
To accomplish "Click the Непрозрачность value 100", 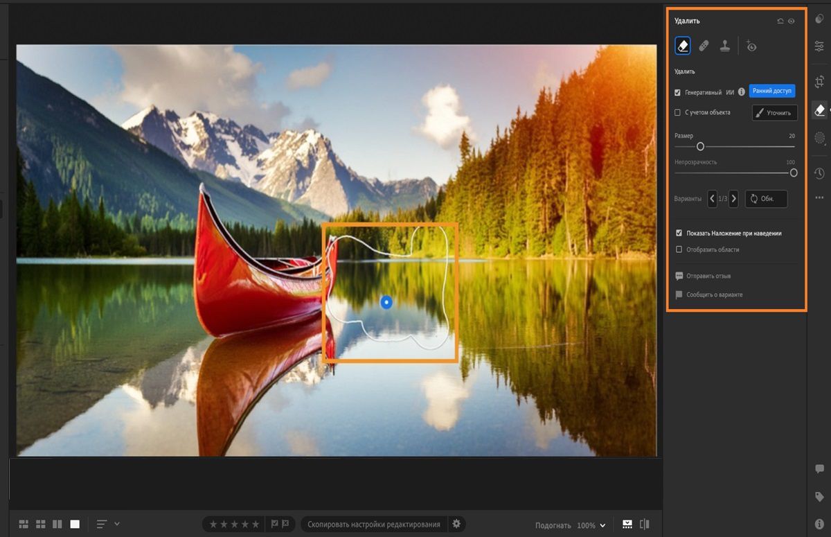I will click(790, 162).
